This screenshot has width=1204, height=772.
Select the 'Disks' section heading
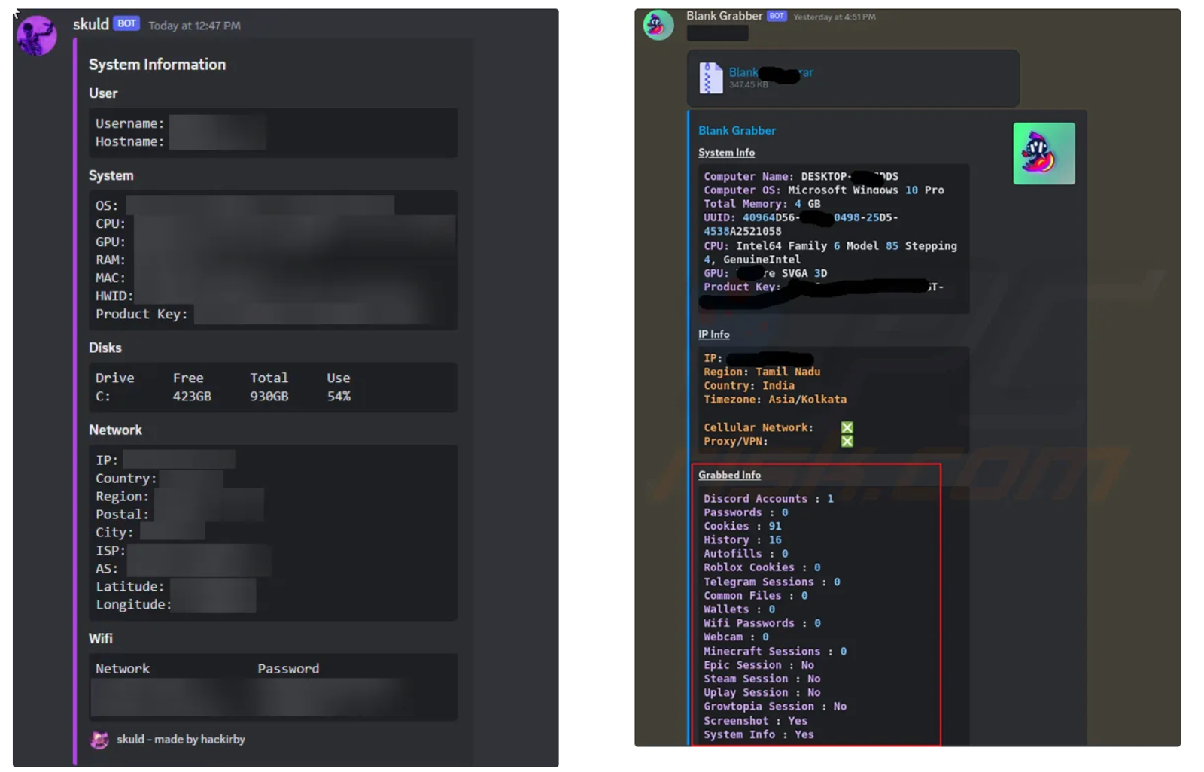click(105, 348)
